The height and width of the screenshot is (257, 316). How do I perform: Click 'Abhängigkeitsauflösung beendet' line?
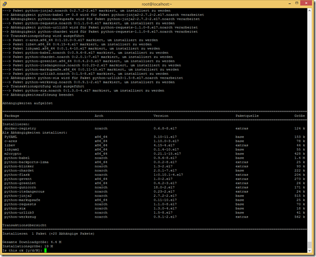click(38, 95)
